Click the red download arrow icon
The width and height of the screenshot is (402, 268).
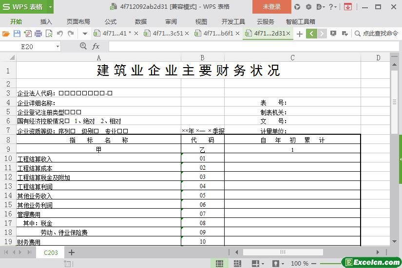(348, 7)
